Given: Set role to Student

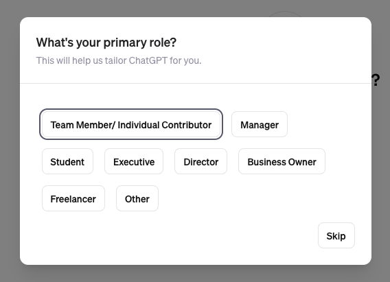Looking at the screenshot, I should pos(67,161).
